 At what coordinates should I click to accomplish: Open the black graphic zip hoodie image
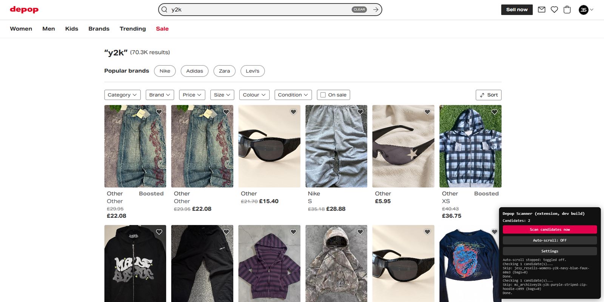click(x=135, y=263)
